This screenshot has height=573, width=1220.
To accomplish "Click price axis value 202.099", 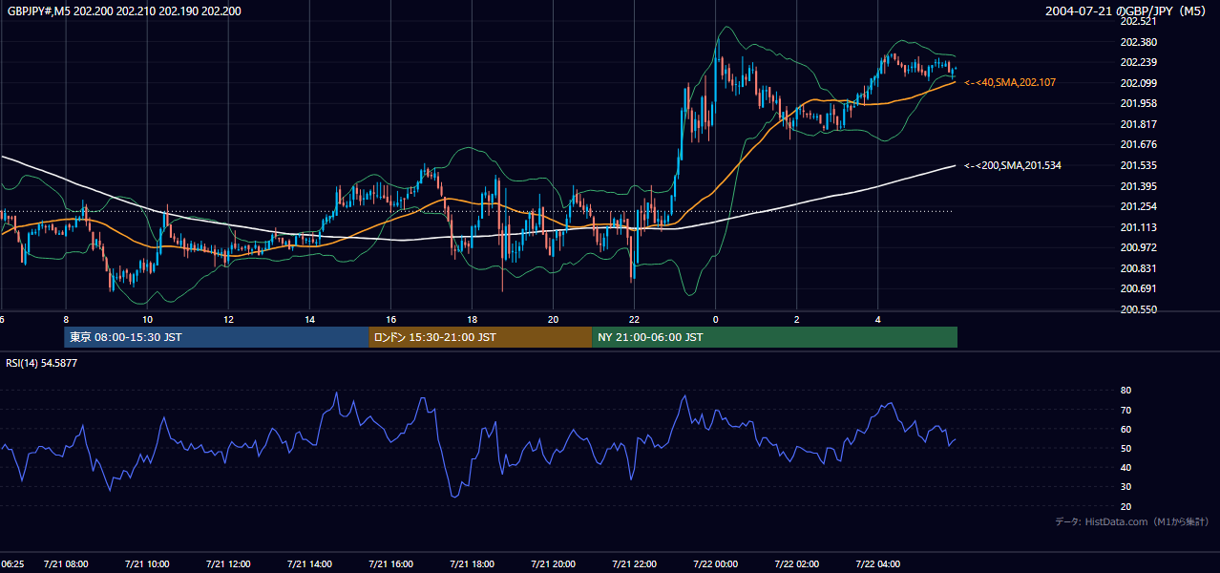I will coord(1138,83).
